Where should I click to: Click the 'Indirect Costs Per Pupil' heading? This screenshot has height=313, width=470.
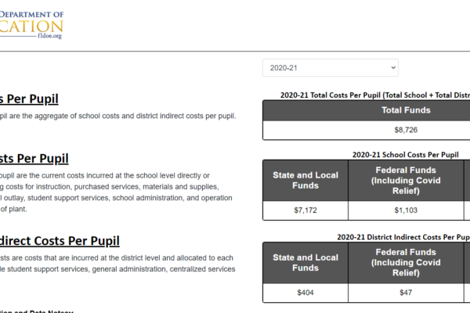point(60,241)
